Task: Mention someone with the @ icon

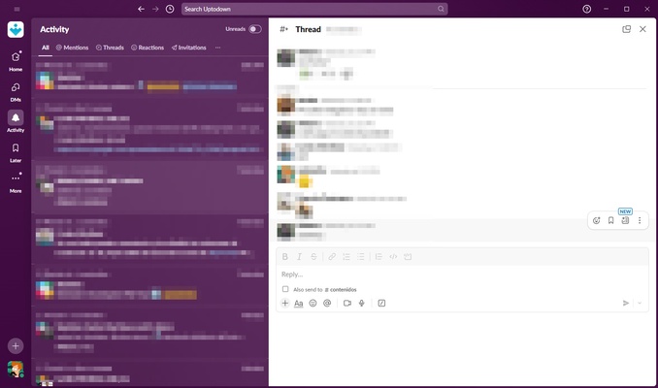Action: click(x=327, y=303)
